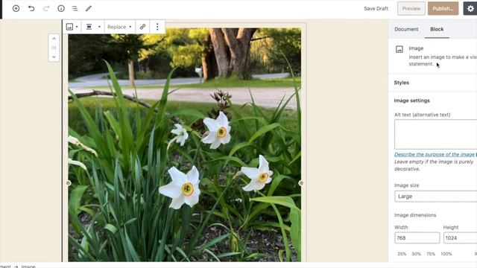
Task: Open more block options menu
Action: pos(157,27)
